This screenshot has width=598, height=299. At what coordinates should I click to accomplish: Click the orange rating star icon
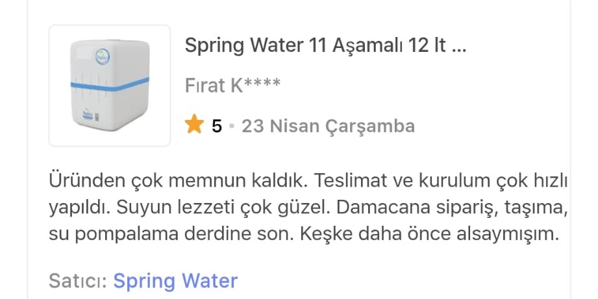(194, 125)
